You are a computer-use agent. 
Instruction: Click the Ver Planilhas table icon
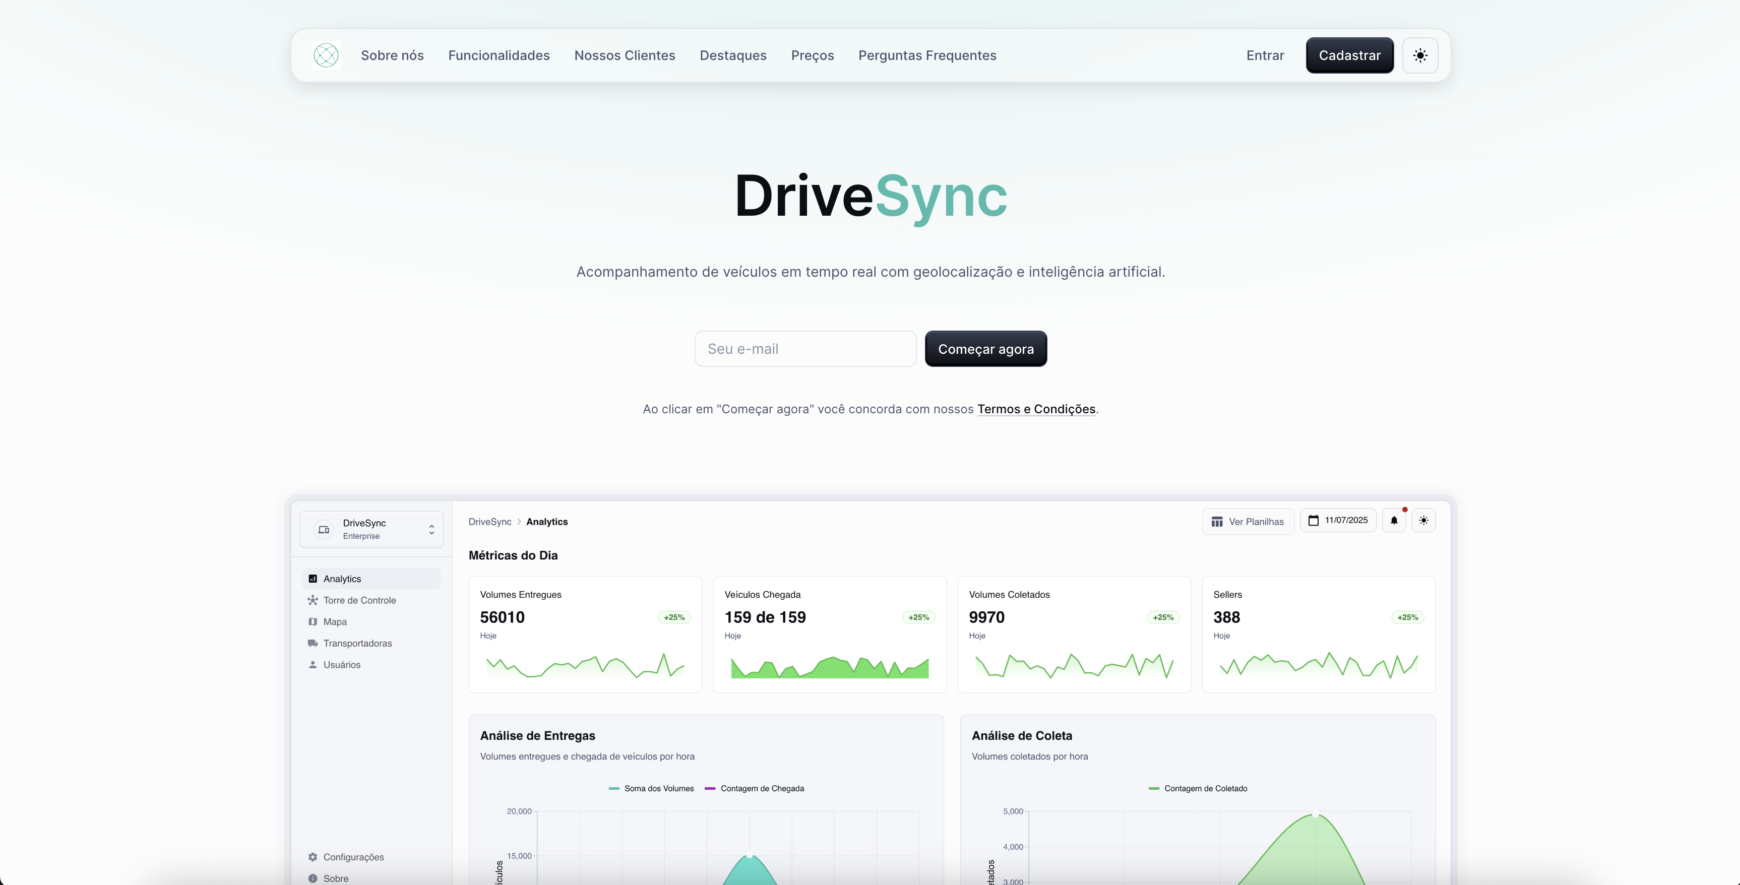[1217, 522]
